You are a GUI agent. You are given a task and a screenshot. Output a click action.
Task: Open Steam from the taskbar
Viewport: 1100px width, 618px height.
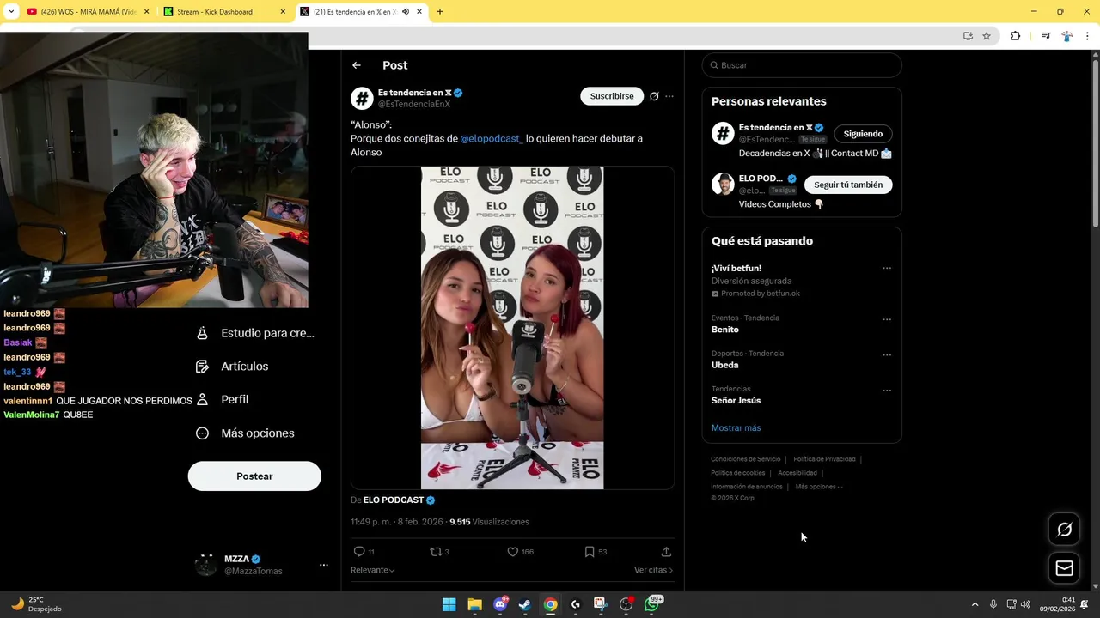(x=524, y=604)
